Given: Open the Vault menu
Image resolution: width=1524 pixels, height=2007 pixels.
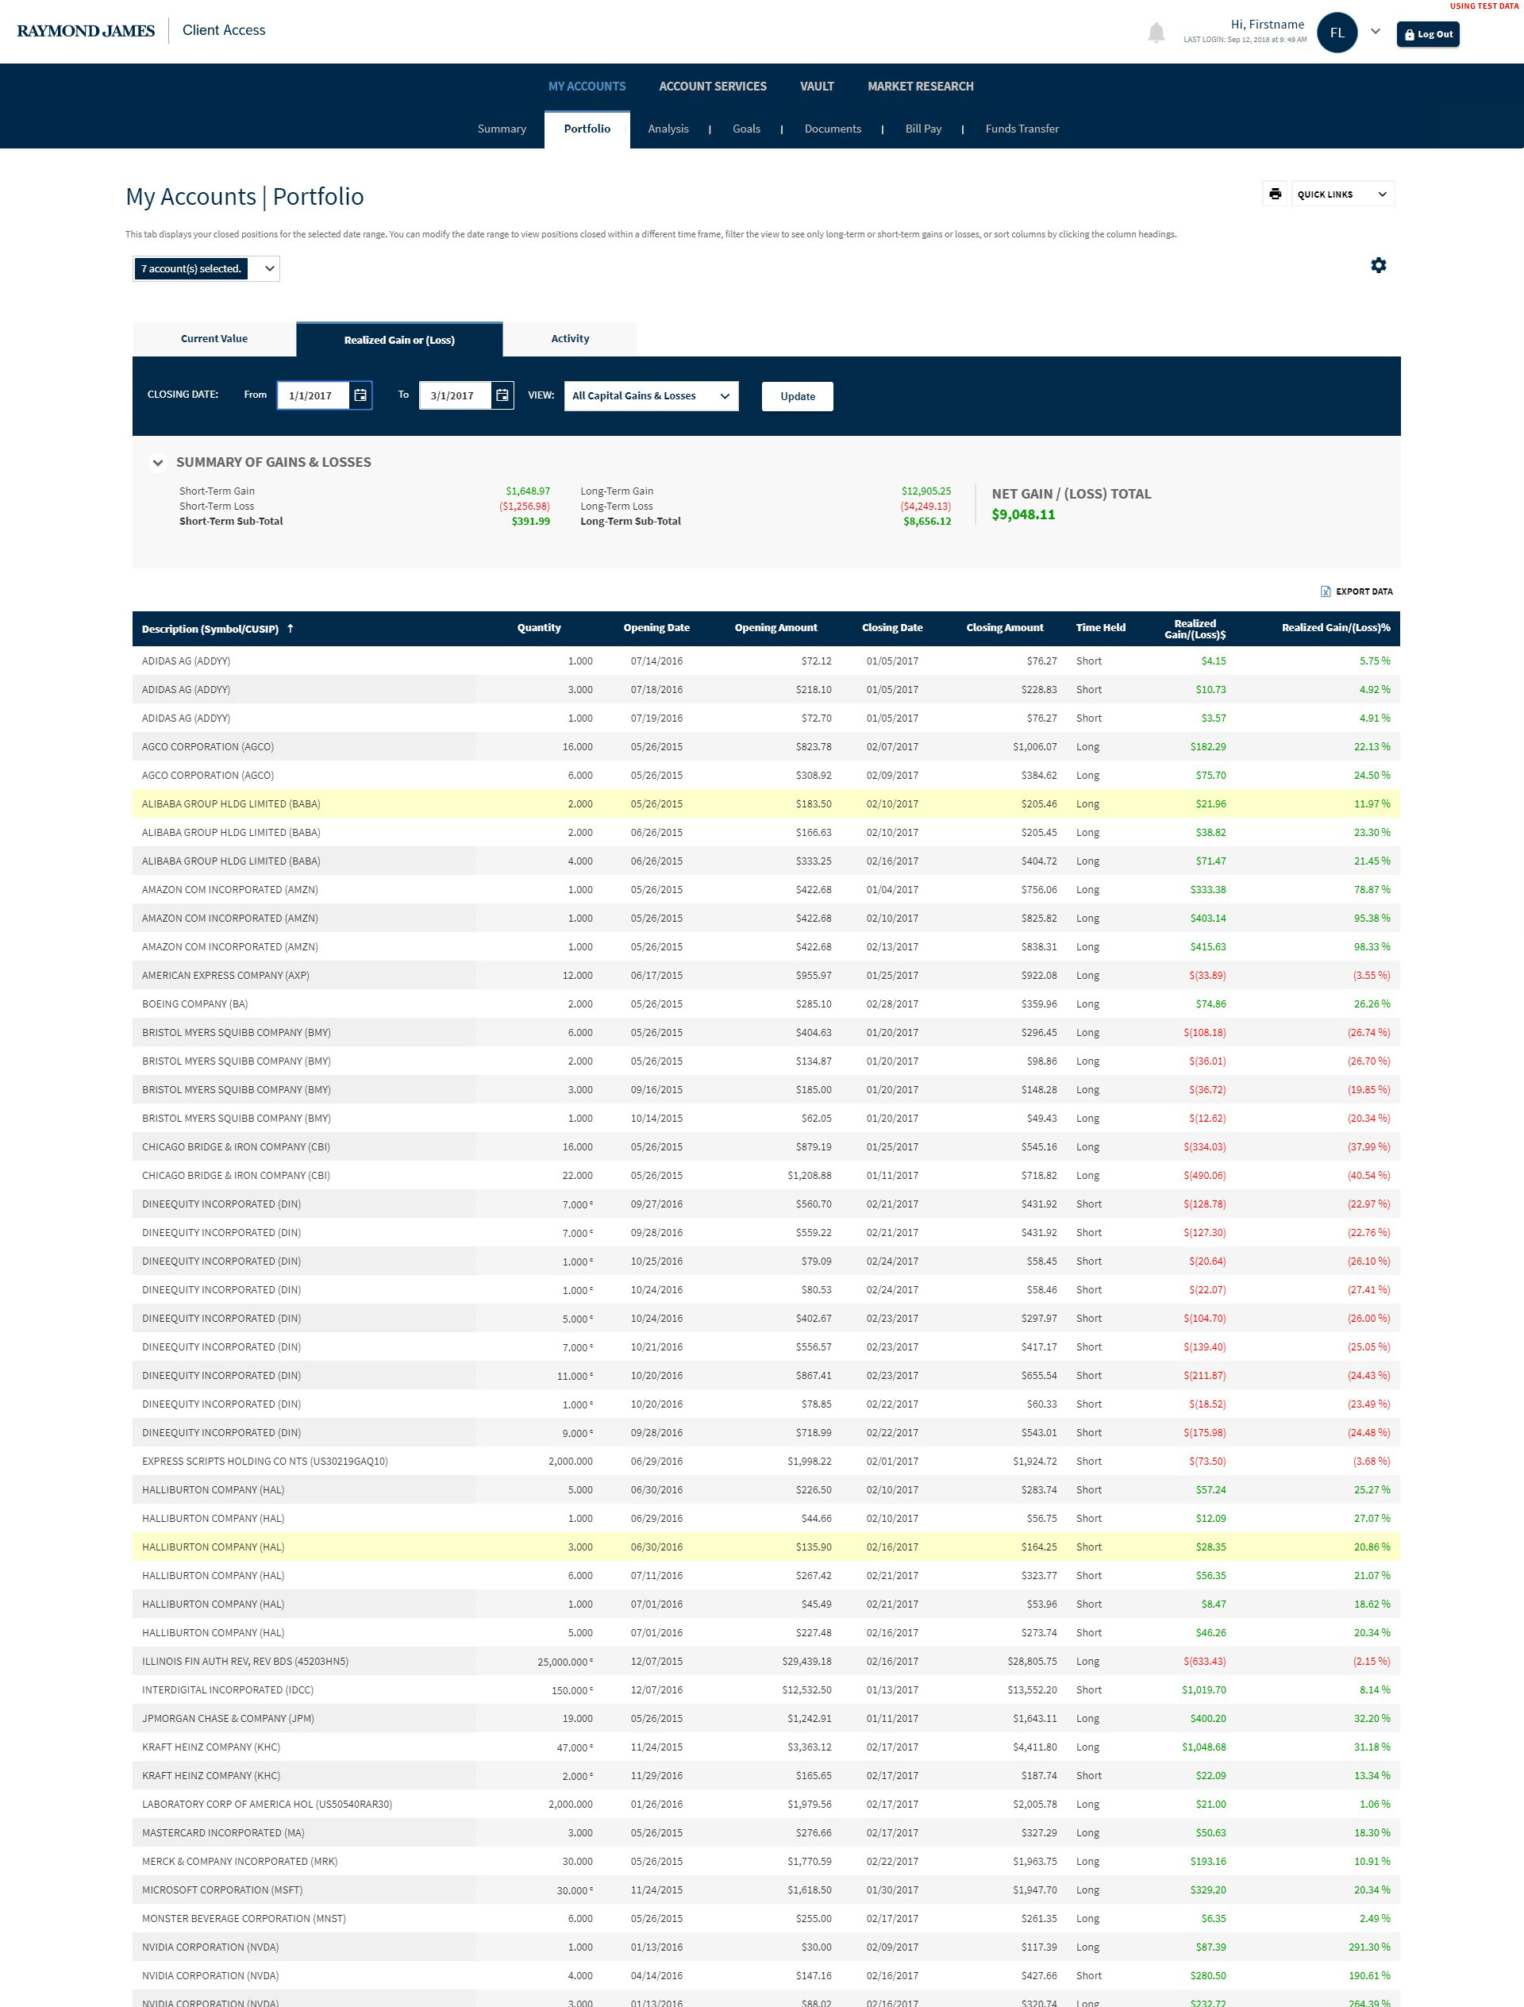Looking at the screenshot, I should [x=818, y=87].
